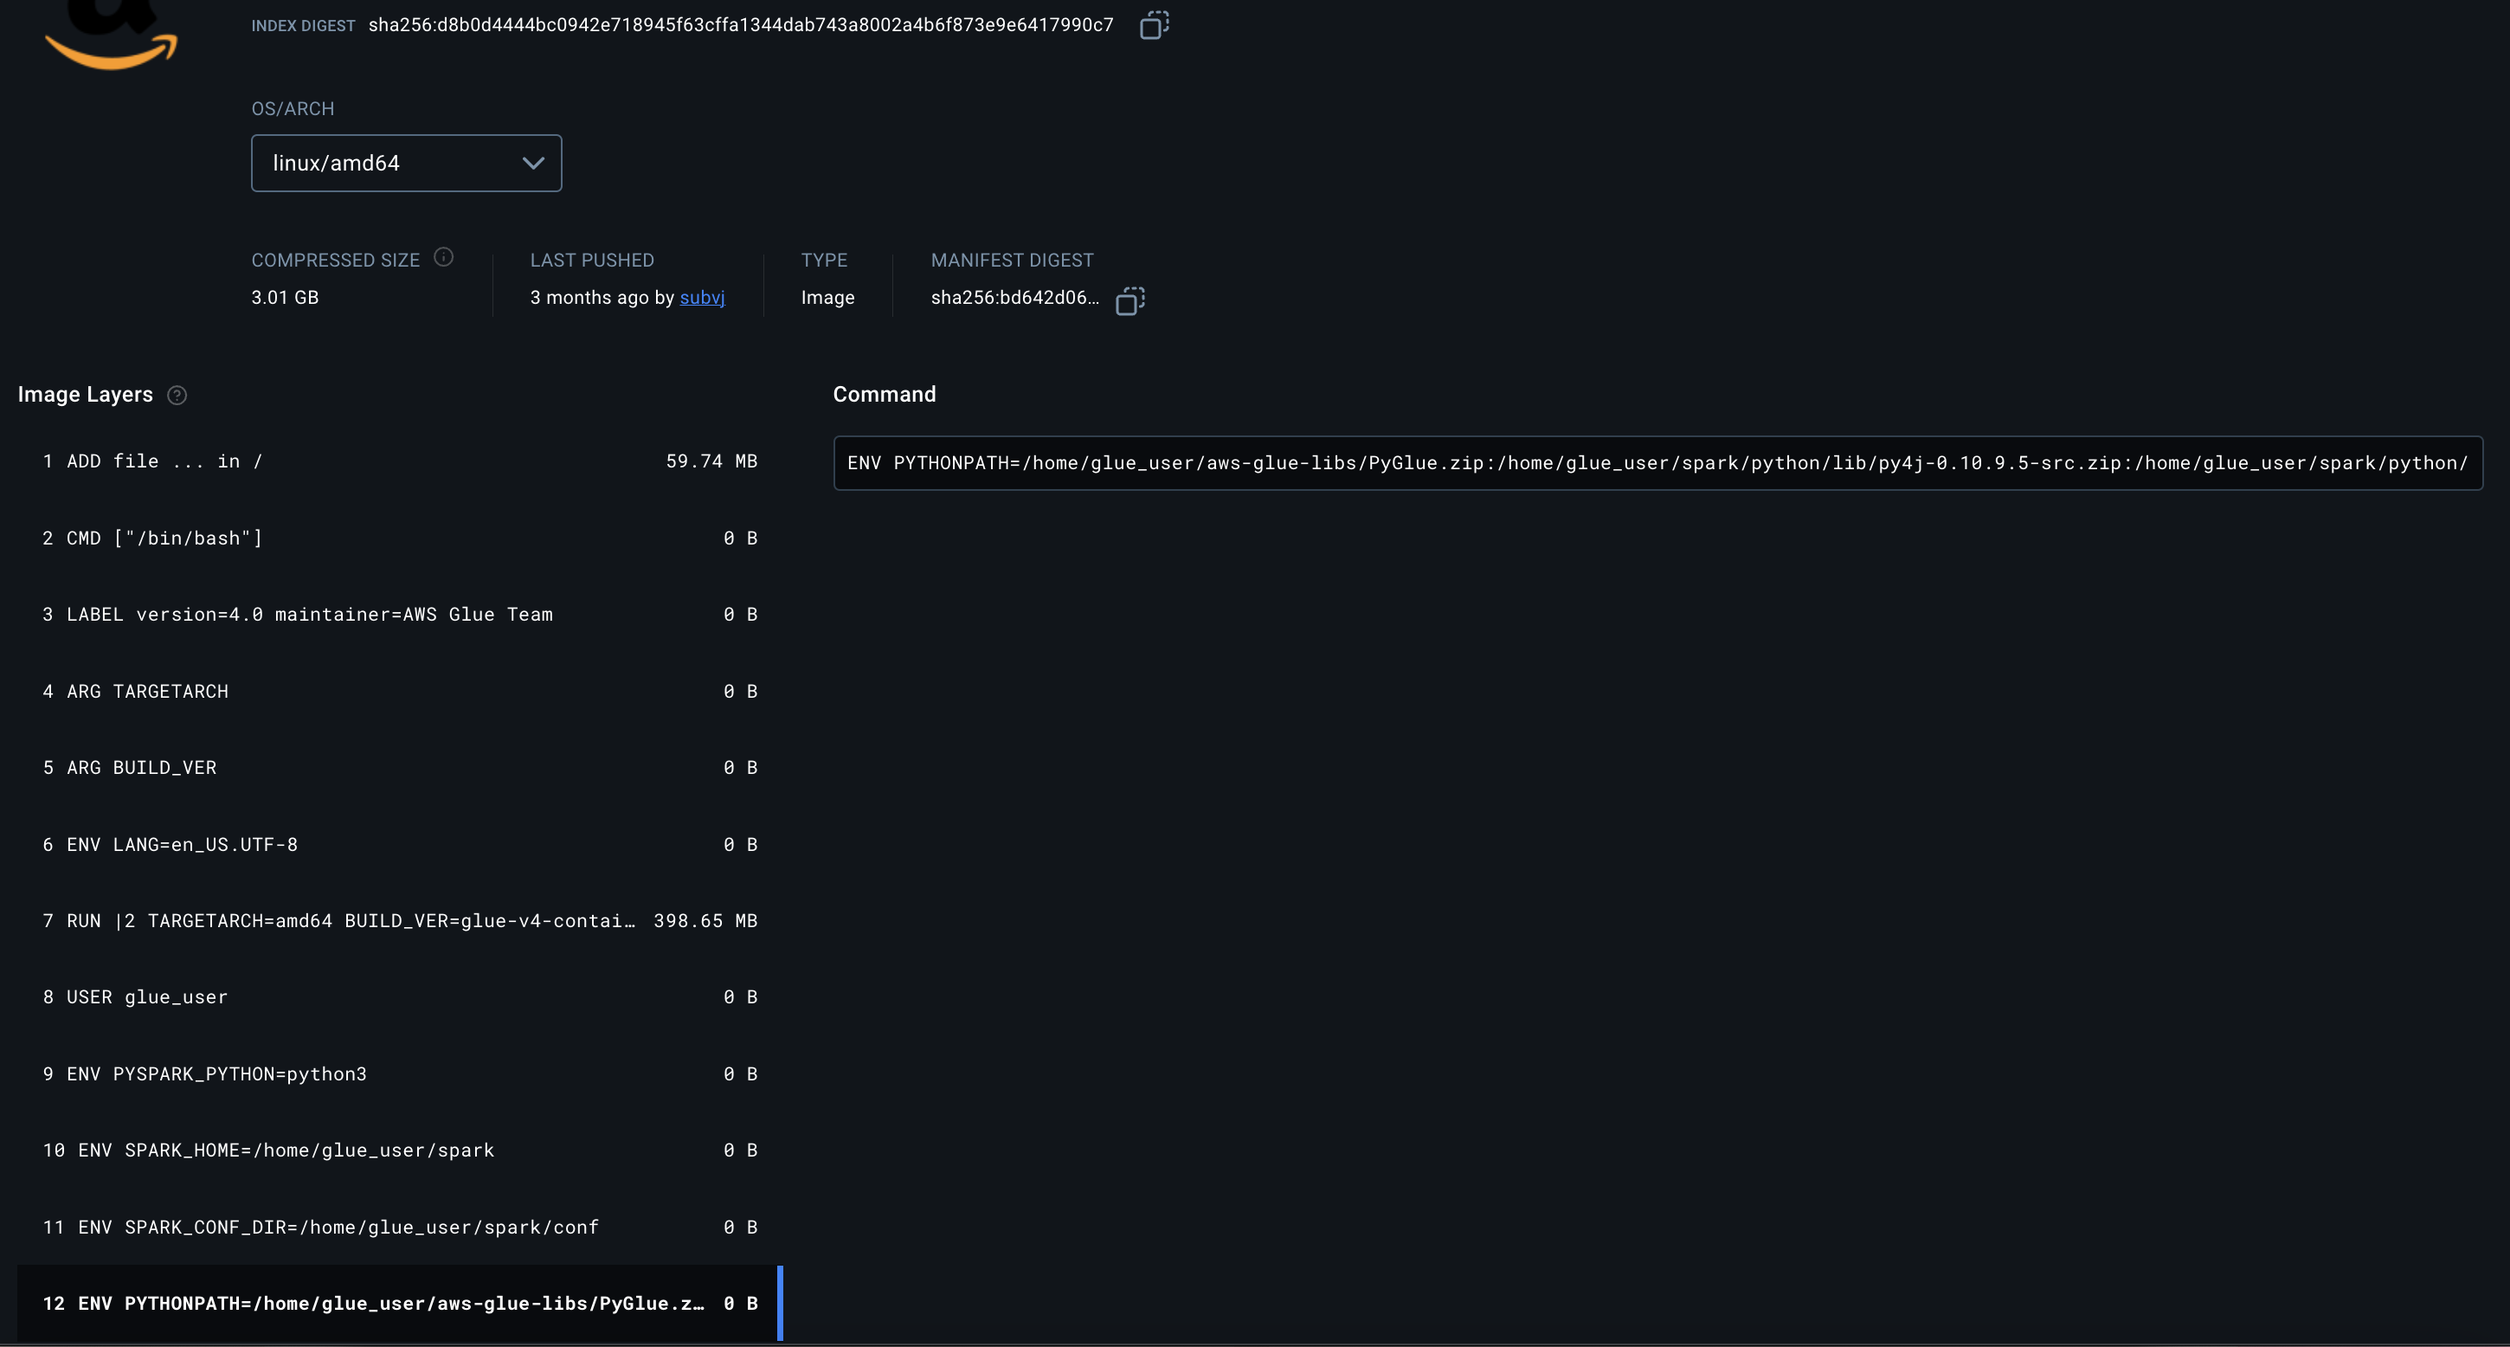Open the OS/ARCH linux/amd64 dropdown
The width and height of the screenshot is (2510, 1347).
tap(405, 163)
